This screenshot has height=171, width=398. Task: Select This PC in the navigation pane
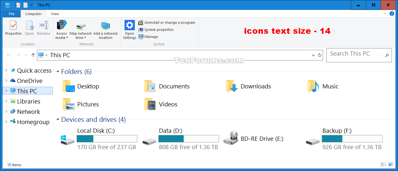(x=27, y=91)
